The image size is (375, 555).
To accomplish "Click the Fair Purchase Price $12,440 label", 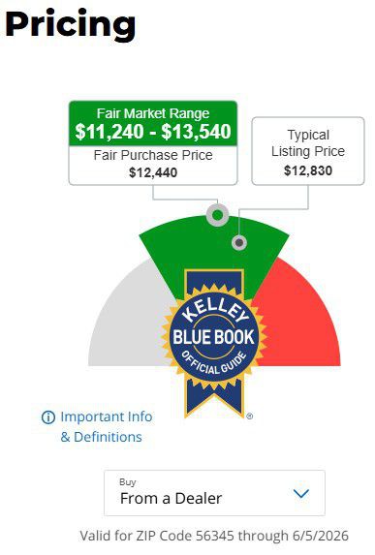I will (x=153, y=165).
